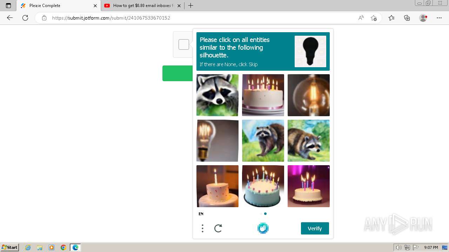The height and width of the screenshot is (252, 449).
Task: Click the browser Back arrow
Action: (x=10, y=18)
